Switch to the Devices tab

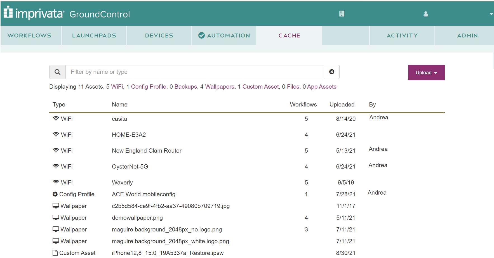point(159,35)
